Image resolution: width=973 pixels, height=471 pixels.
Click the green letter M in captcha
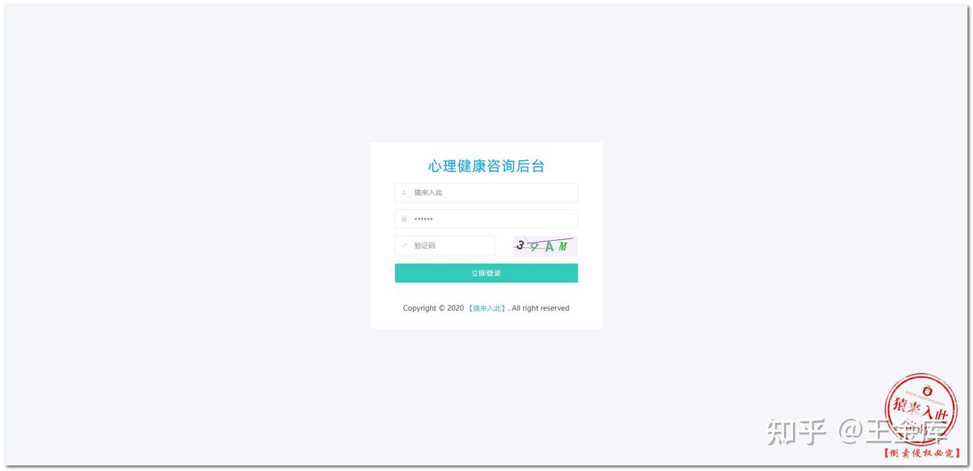(563, 247)
